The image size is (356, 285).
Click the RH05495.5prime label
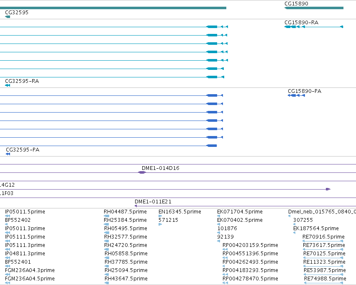pos(126,229)
